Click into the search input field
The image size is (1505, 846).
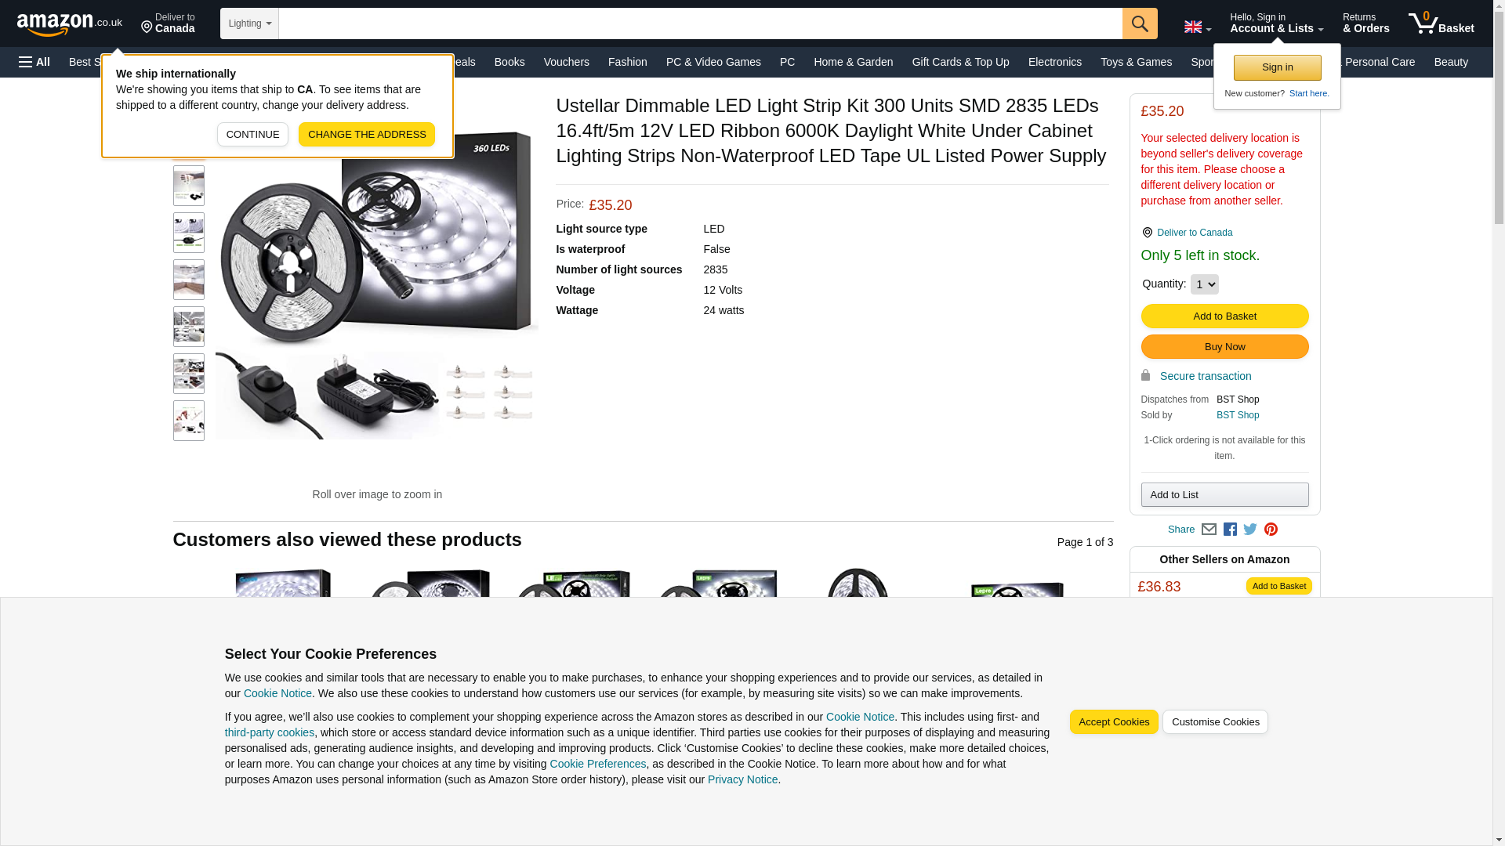[x=700, y=23]
